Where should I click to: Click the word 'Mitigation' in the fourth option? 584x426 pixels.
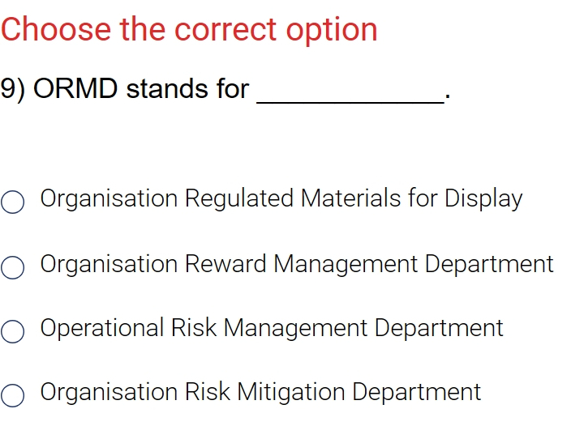(291, 392)
